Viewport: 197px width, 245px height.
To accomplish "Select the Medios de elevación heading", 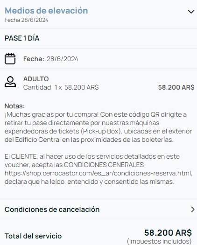I will [46, 11].
